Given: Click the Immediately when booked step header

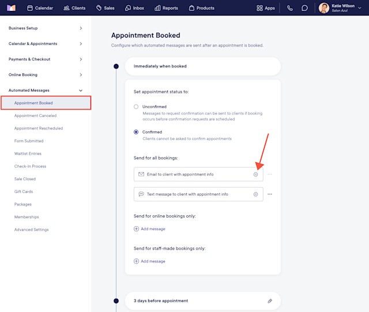Looking at the screenshot, I should tap(203, 66).
